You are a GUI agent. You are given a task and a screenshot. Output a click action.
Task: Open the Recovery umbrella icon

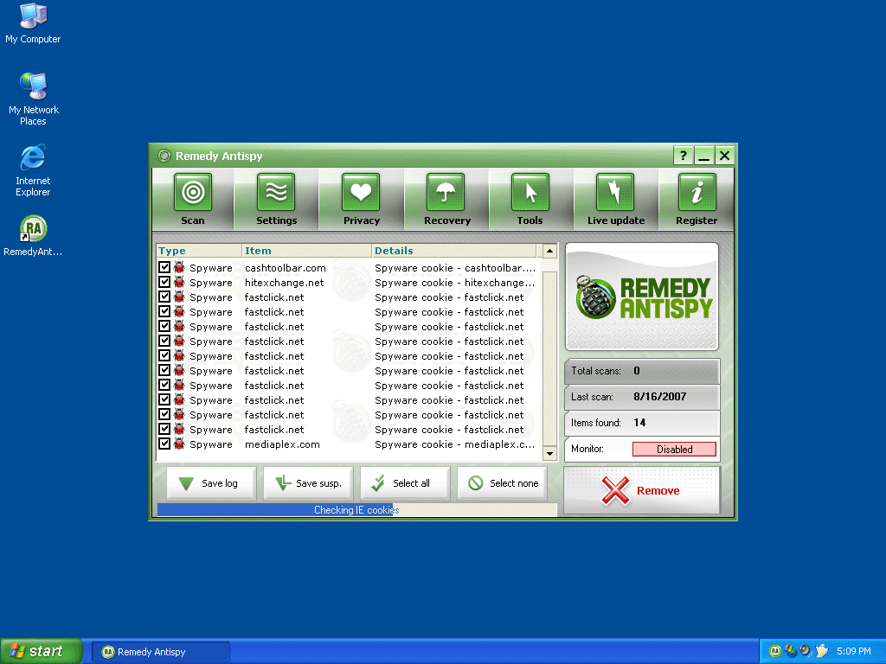[x=446, y=192]
